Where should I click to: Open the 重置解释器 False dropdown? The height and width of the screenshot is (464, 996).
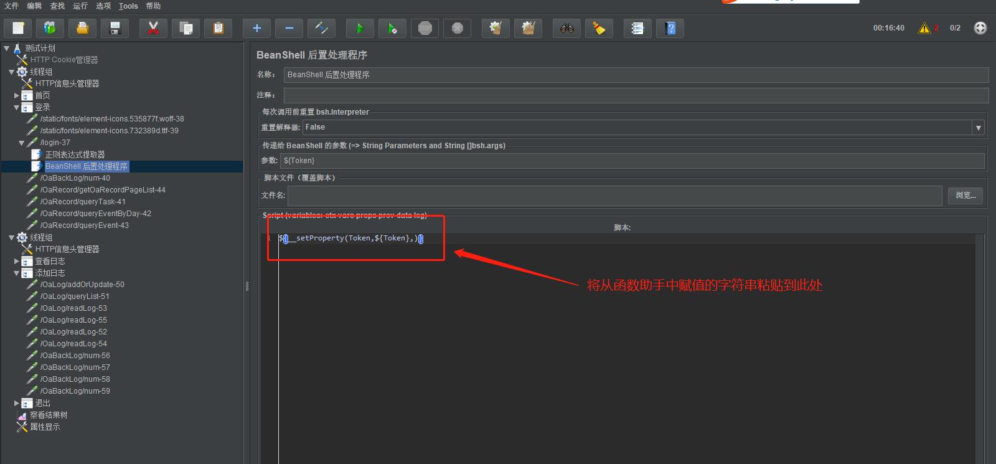coord(644,127)
